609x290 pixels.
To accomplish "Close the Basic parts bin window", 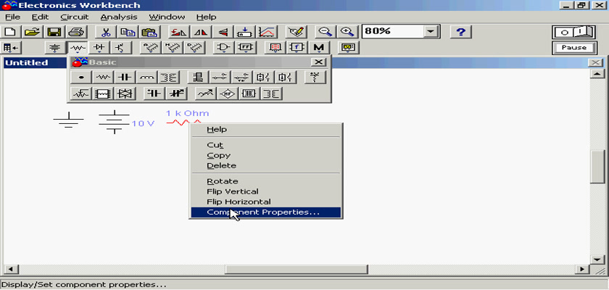I will click(319, 62).
